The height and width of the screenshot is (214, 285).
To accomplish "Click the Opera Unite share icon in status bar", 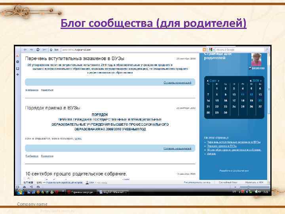I will pyautogui.click(x=31, y=187).
